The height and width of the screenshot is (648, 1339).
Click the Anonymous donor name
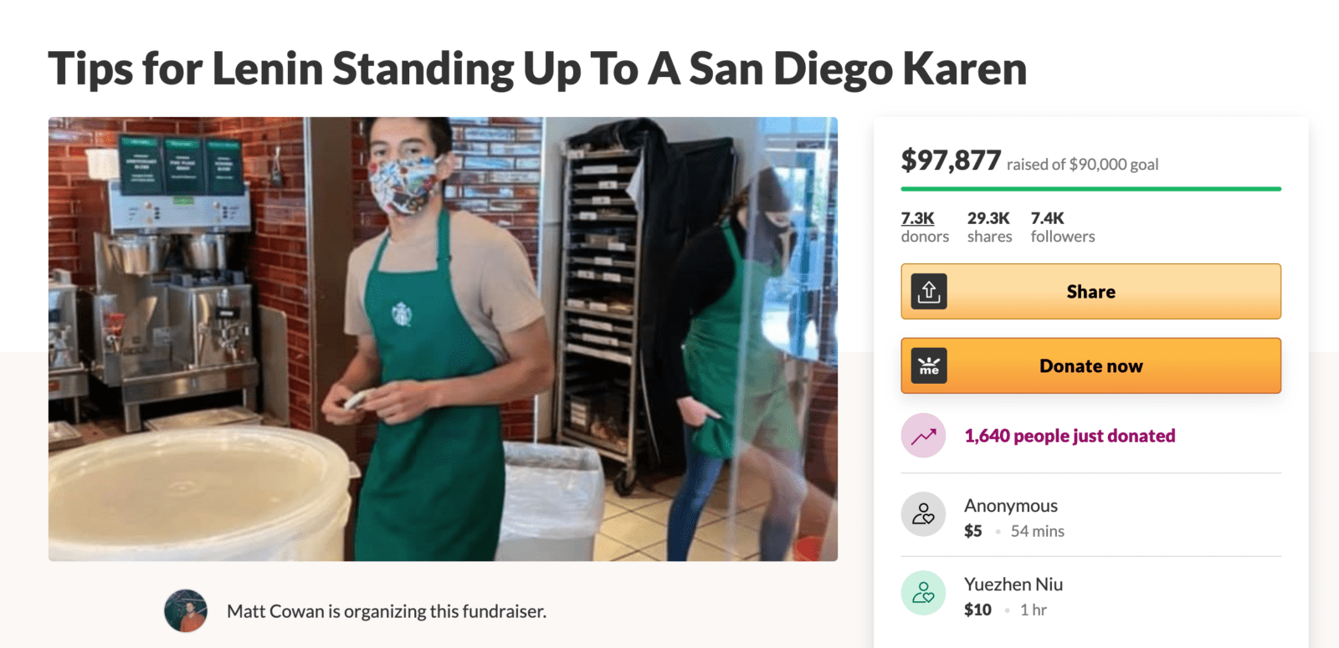point(1010,506)
